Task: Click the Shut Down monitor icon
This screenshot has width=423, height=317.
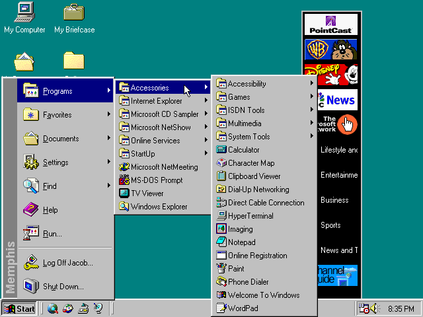Action: (31, 286)
